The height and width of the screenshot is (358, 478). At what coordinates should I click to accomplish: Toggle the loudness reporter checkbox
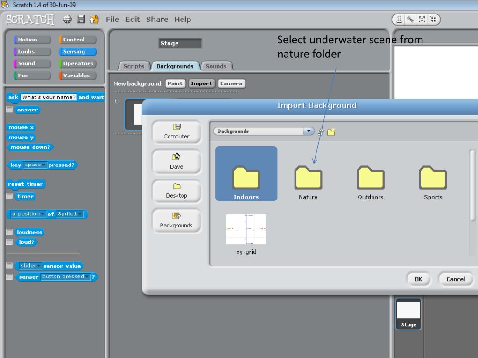(x=9, y=232)
